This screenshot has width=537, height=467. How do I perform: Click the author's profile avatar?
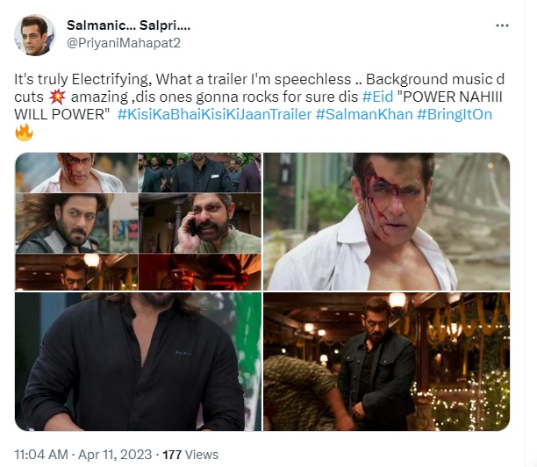point(36,35)
